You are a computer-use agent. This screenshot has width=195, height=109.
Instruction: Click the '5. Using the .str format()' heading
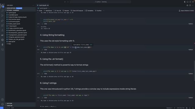pyautogui.click(x=51, y=59)
